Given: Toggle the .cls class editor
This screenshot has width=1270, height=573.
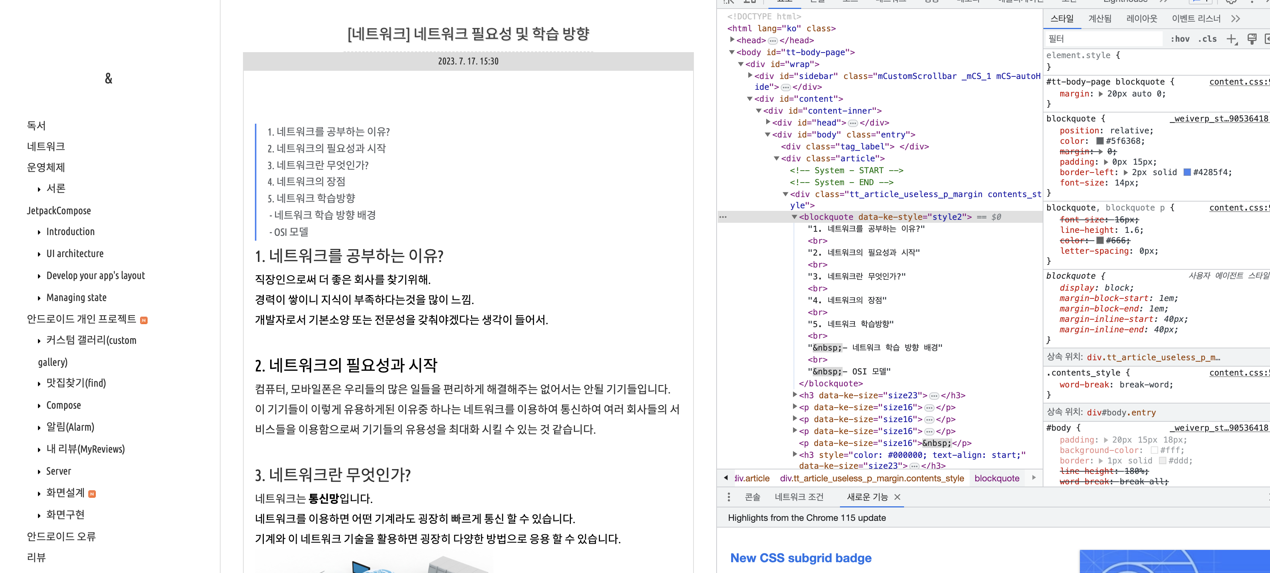Looking at the screenshot, I should [x=1207, y=39].
